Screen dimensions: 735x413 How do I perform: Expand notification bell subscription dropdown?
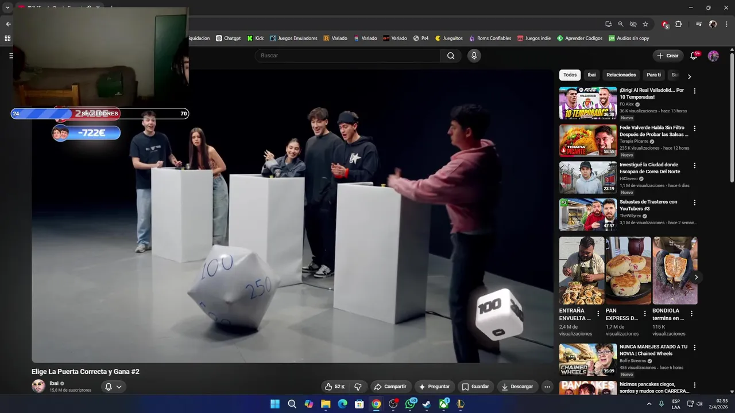pyautogui.click(x=119, y=387)
